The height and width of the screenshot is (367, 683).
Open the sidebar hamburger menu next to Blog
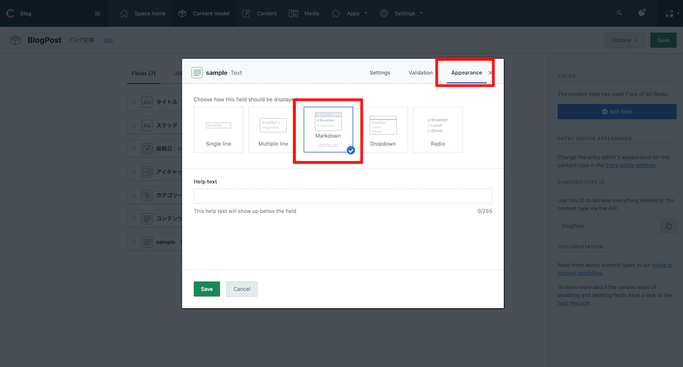pyautogui.click(x=98, y=14)
